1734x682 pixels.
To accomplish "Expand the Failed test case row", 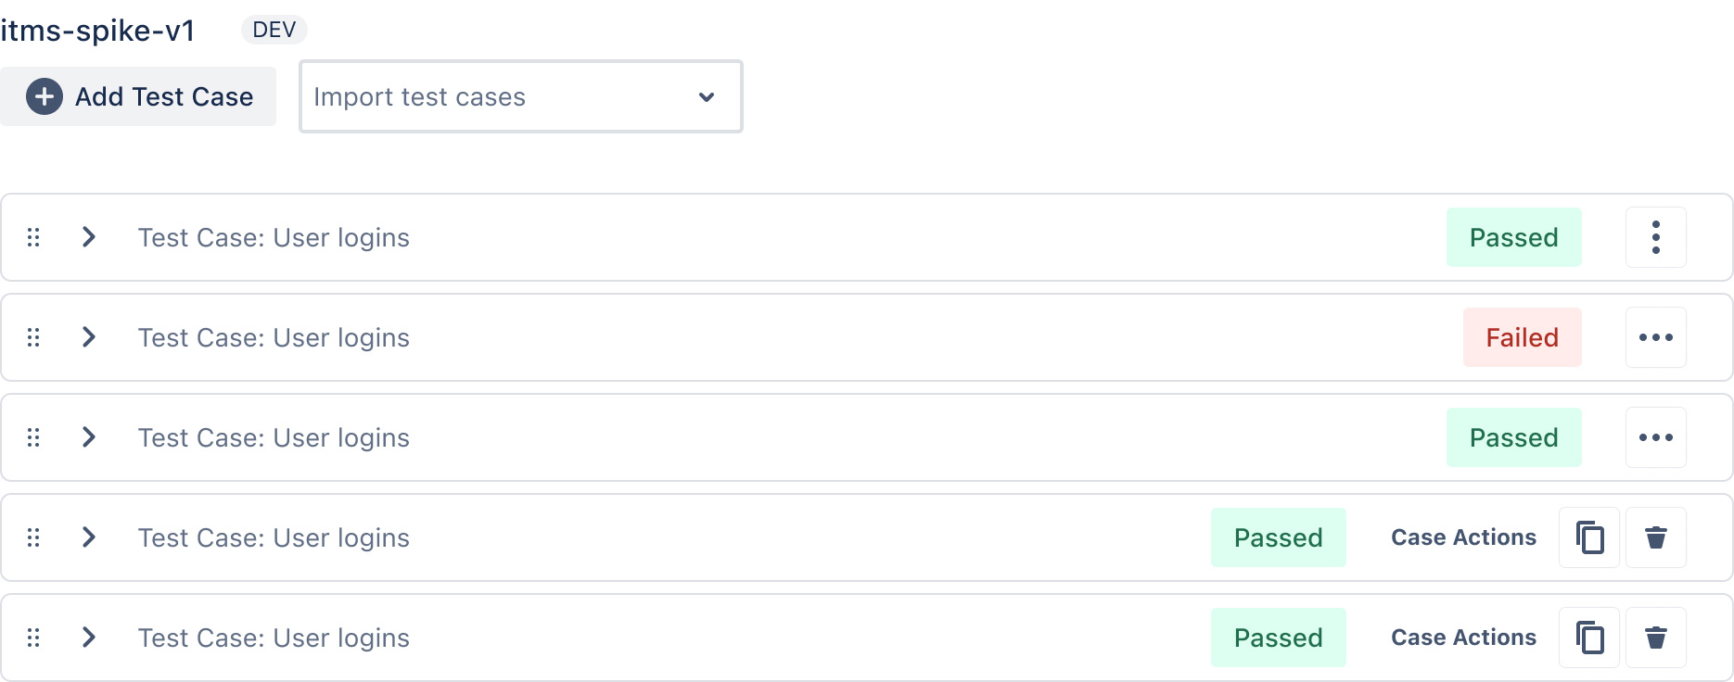I will (x=89, y=337).
